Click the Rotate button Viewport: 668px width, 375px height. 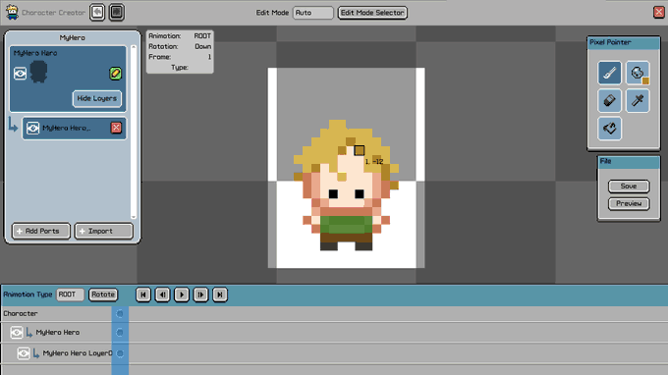point(103,295)
